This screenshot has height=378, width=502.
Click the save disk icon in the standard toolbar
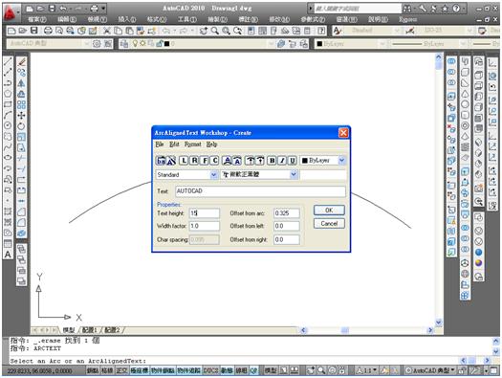tap(33, 31)
